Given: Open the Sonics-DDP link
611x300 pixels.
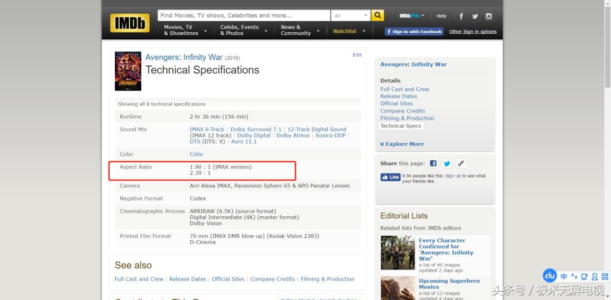Looking at the screenshot, I should coord(330,136).
